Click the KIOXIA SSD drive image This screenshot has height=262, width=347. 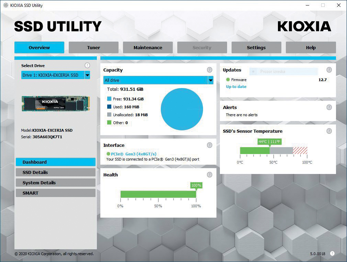click(x=55, y=103)
